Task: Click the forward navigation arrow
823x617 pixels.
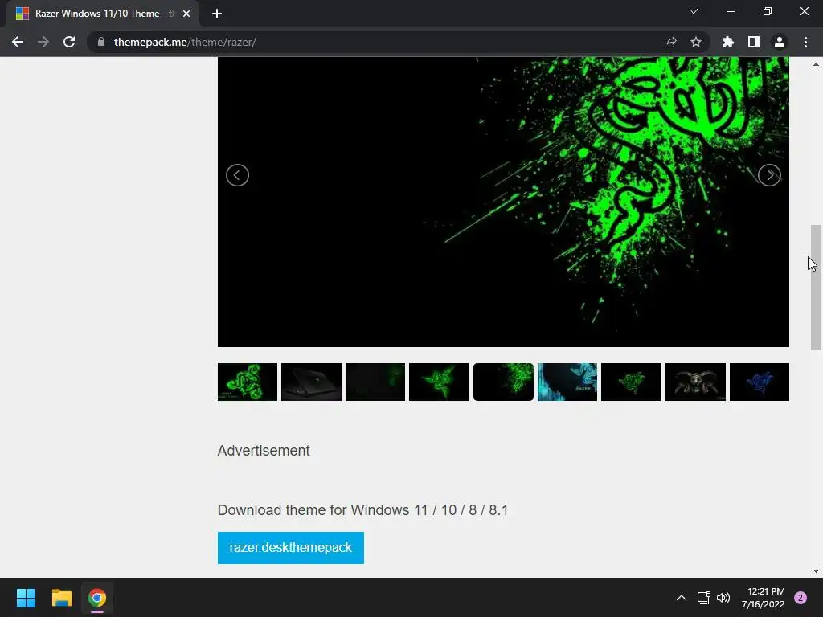Action: point(43,42)
